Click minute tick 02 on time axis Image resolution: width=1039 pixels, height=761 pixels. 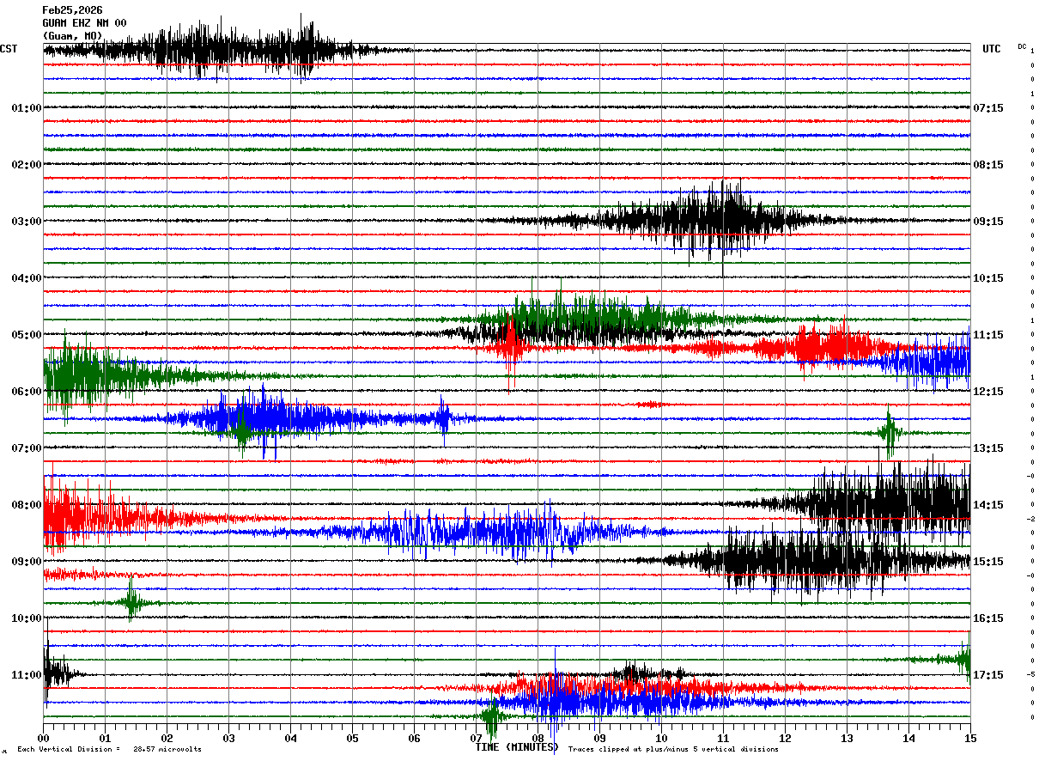[167, 738]
